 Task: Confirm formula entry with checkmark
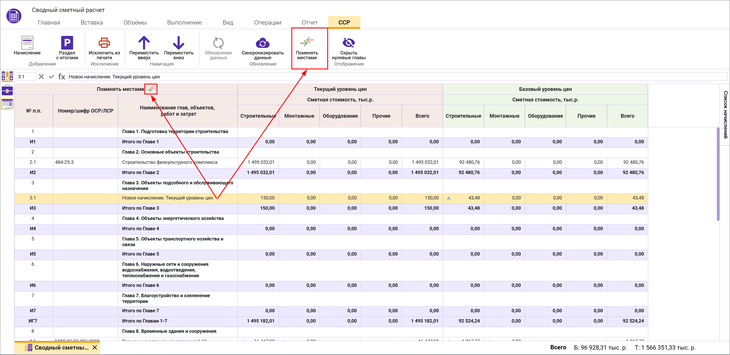coord(52,77)
